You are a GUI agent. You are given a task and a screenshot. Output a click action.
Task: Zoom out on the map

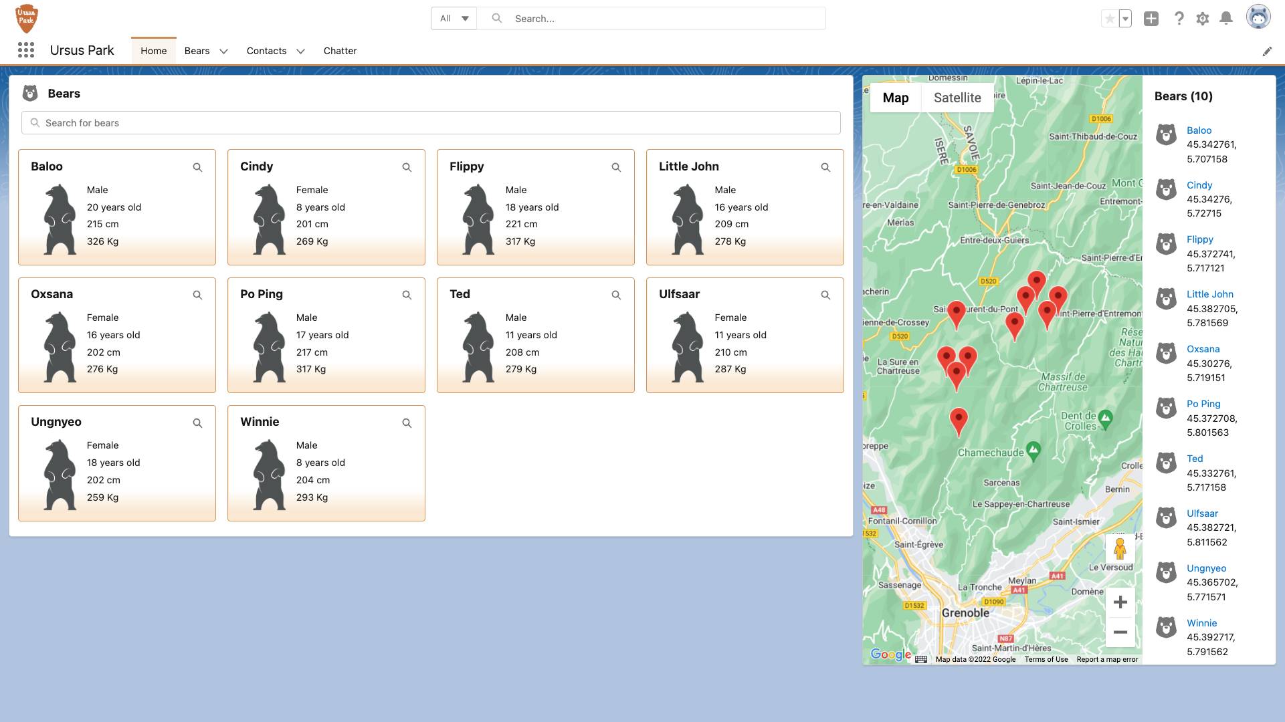pyautogui.click(x=1120, y=632)
